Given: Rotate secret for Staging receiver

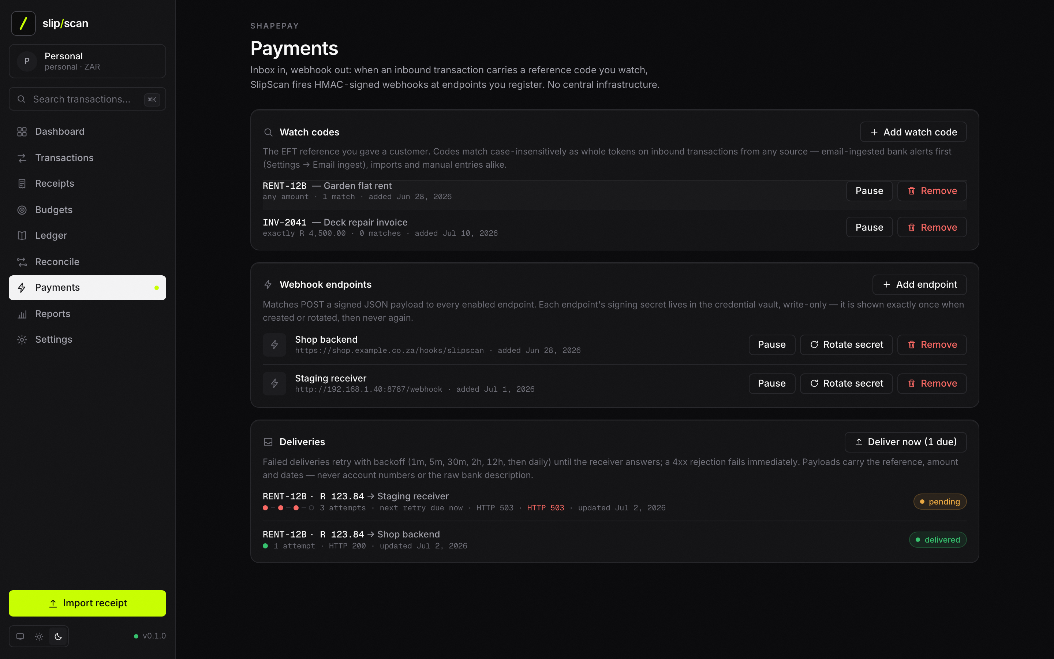Looking at the screenshot, I should click(846, 384).
